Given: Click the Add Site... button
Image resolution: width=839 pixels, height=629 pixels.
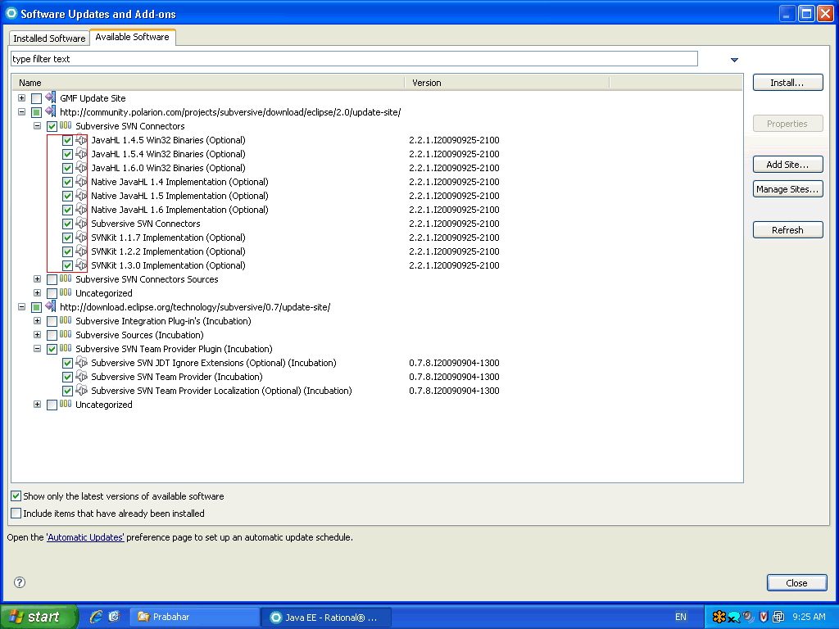Looking at the screenshot, I should [x=787, y=164].
